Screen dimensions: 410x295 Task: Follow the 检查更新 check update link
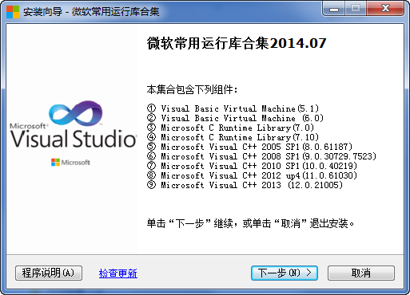[118, 273]
